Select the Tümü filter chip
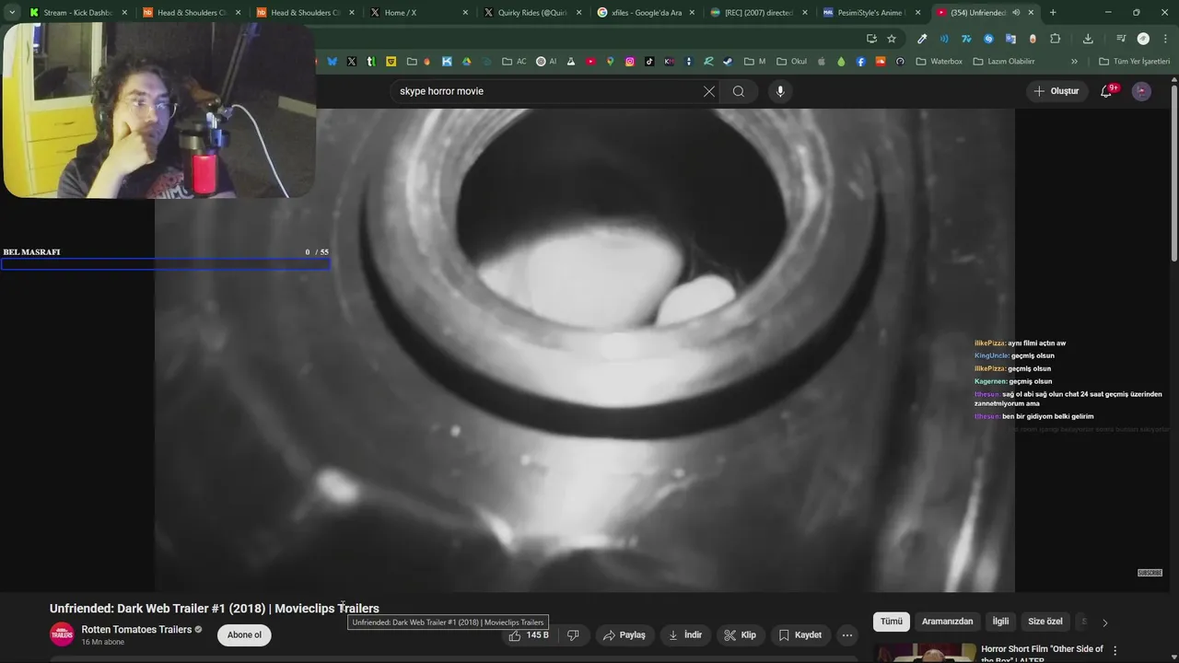This screenshot has width=1179, height=663. tap(892, 622)
